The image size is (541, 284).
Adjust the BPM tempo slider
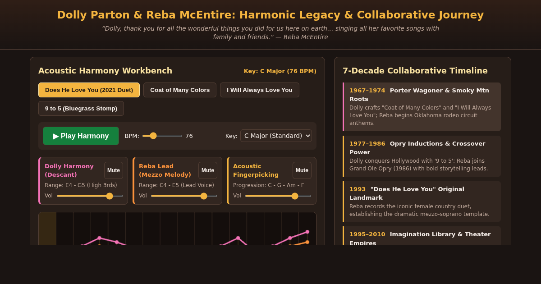coord(162,136)
